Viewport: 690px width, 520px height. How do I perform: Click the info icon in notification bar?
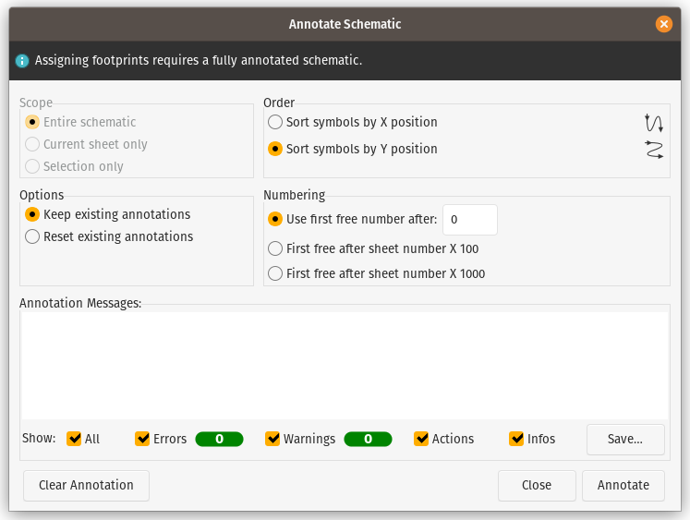pyautogui.click(x=22, y=61)
